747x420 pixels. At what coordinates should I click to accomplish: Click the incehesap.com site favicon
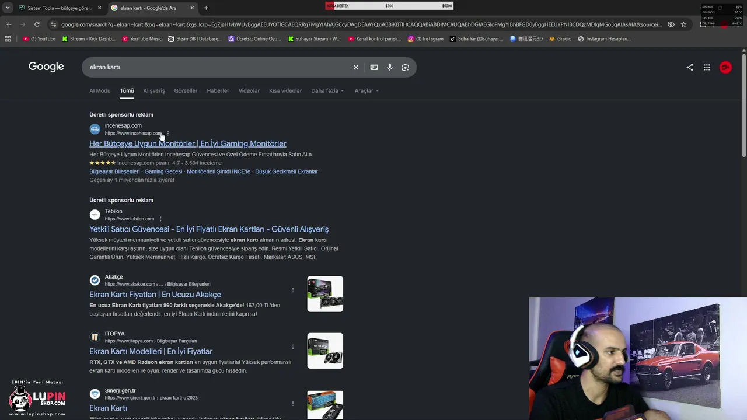click(95, 129)
